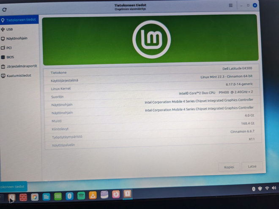Open the hamburger menu
This screenshot has width=279, height=209.
point(231,5)
